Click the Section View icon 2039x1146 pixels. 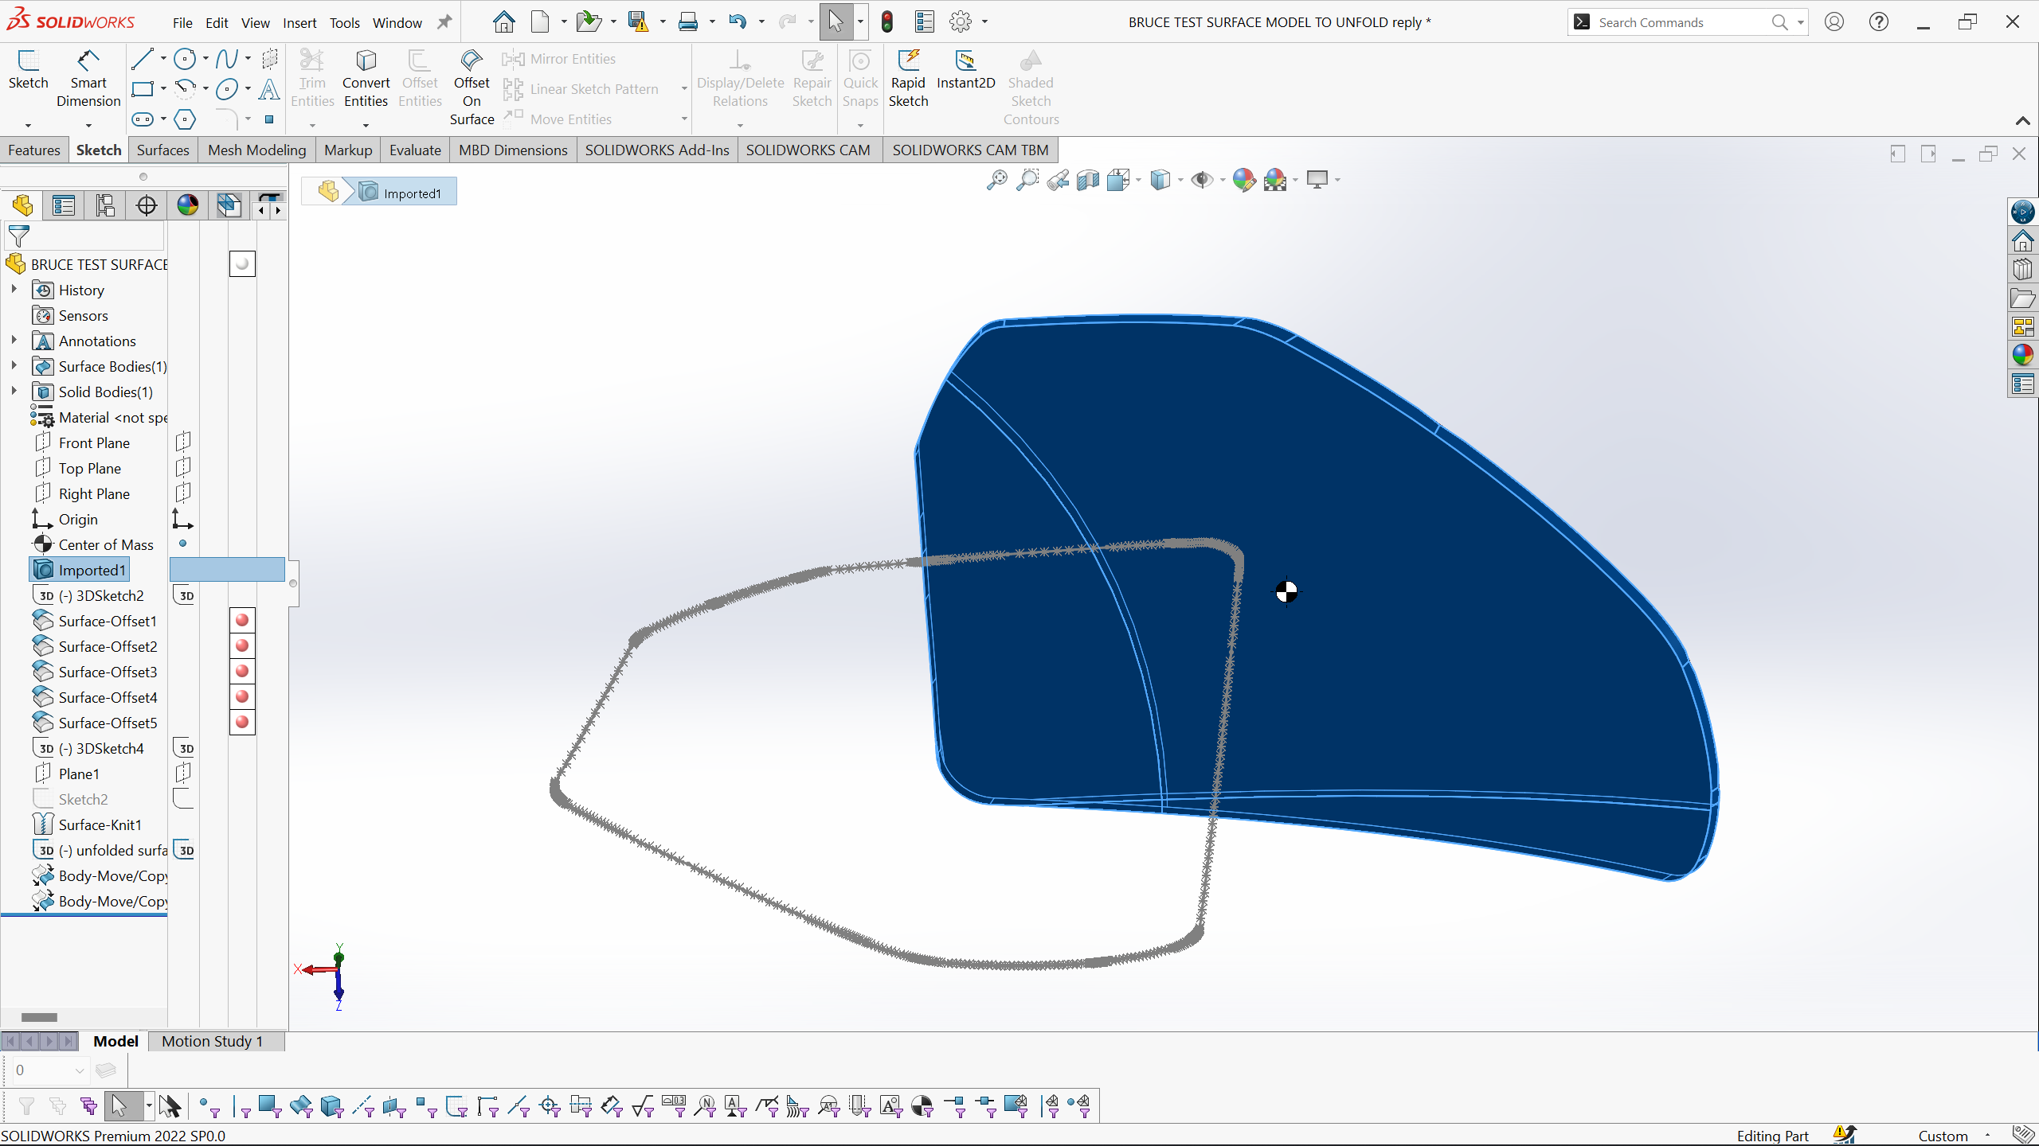1088,180
